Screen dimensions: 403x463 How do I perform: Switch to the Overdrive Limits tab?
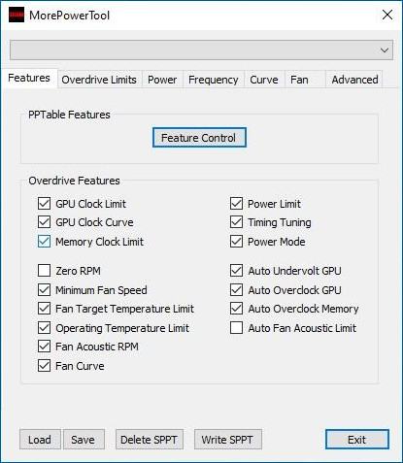[99, 80]
